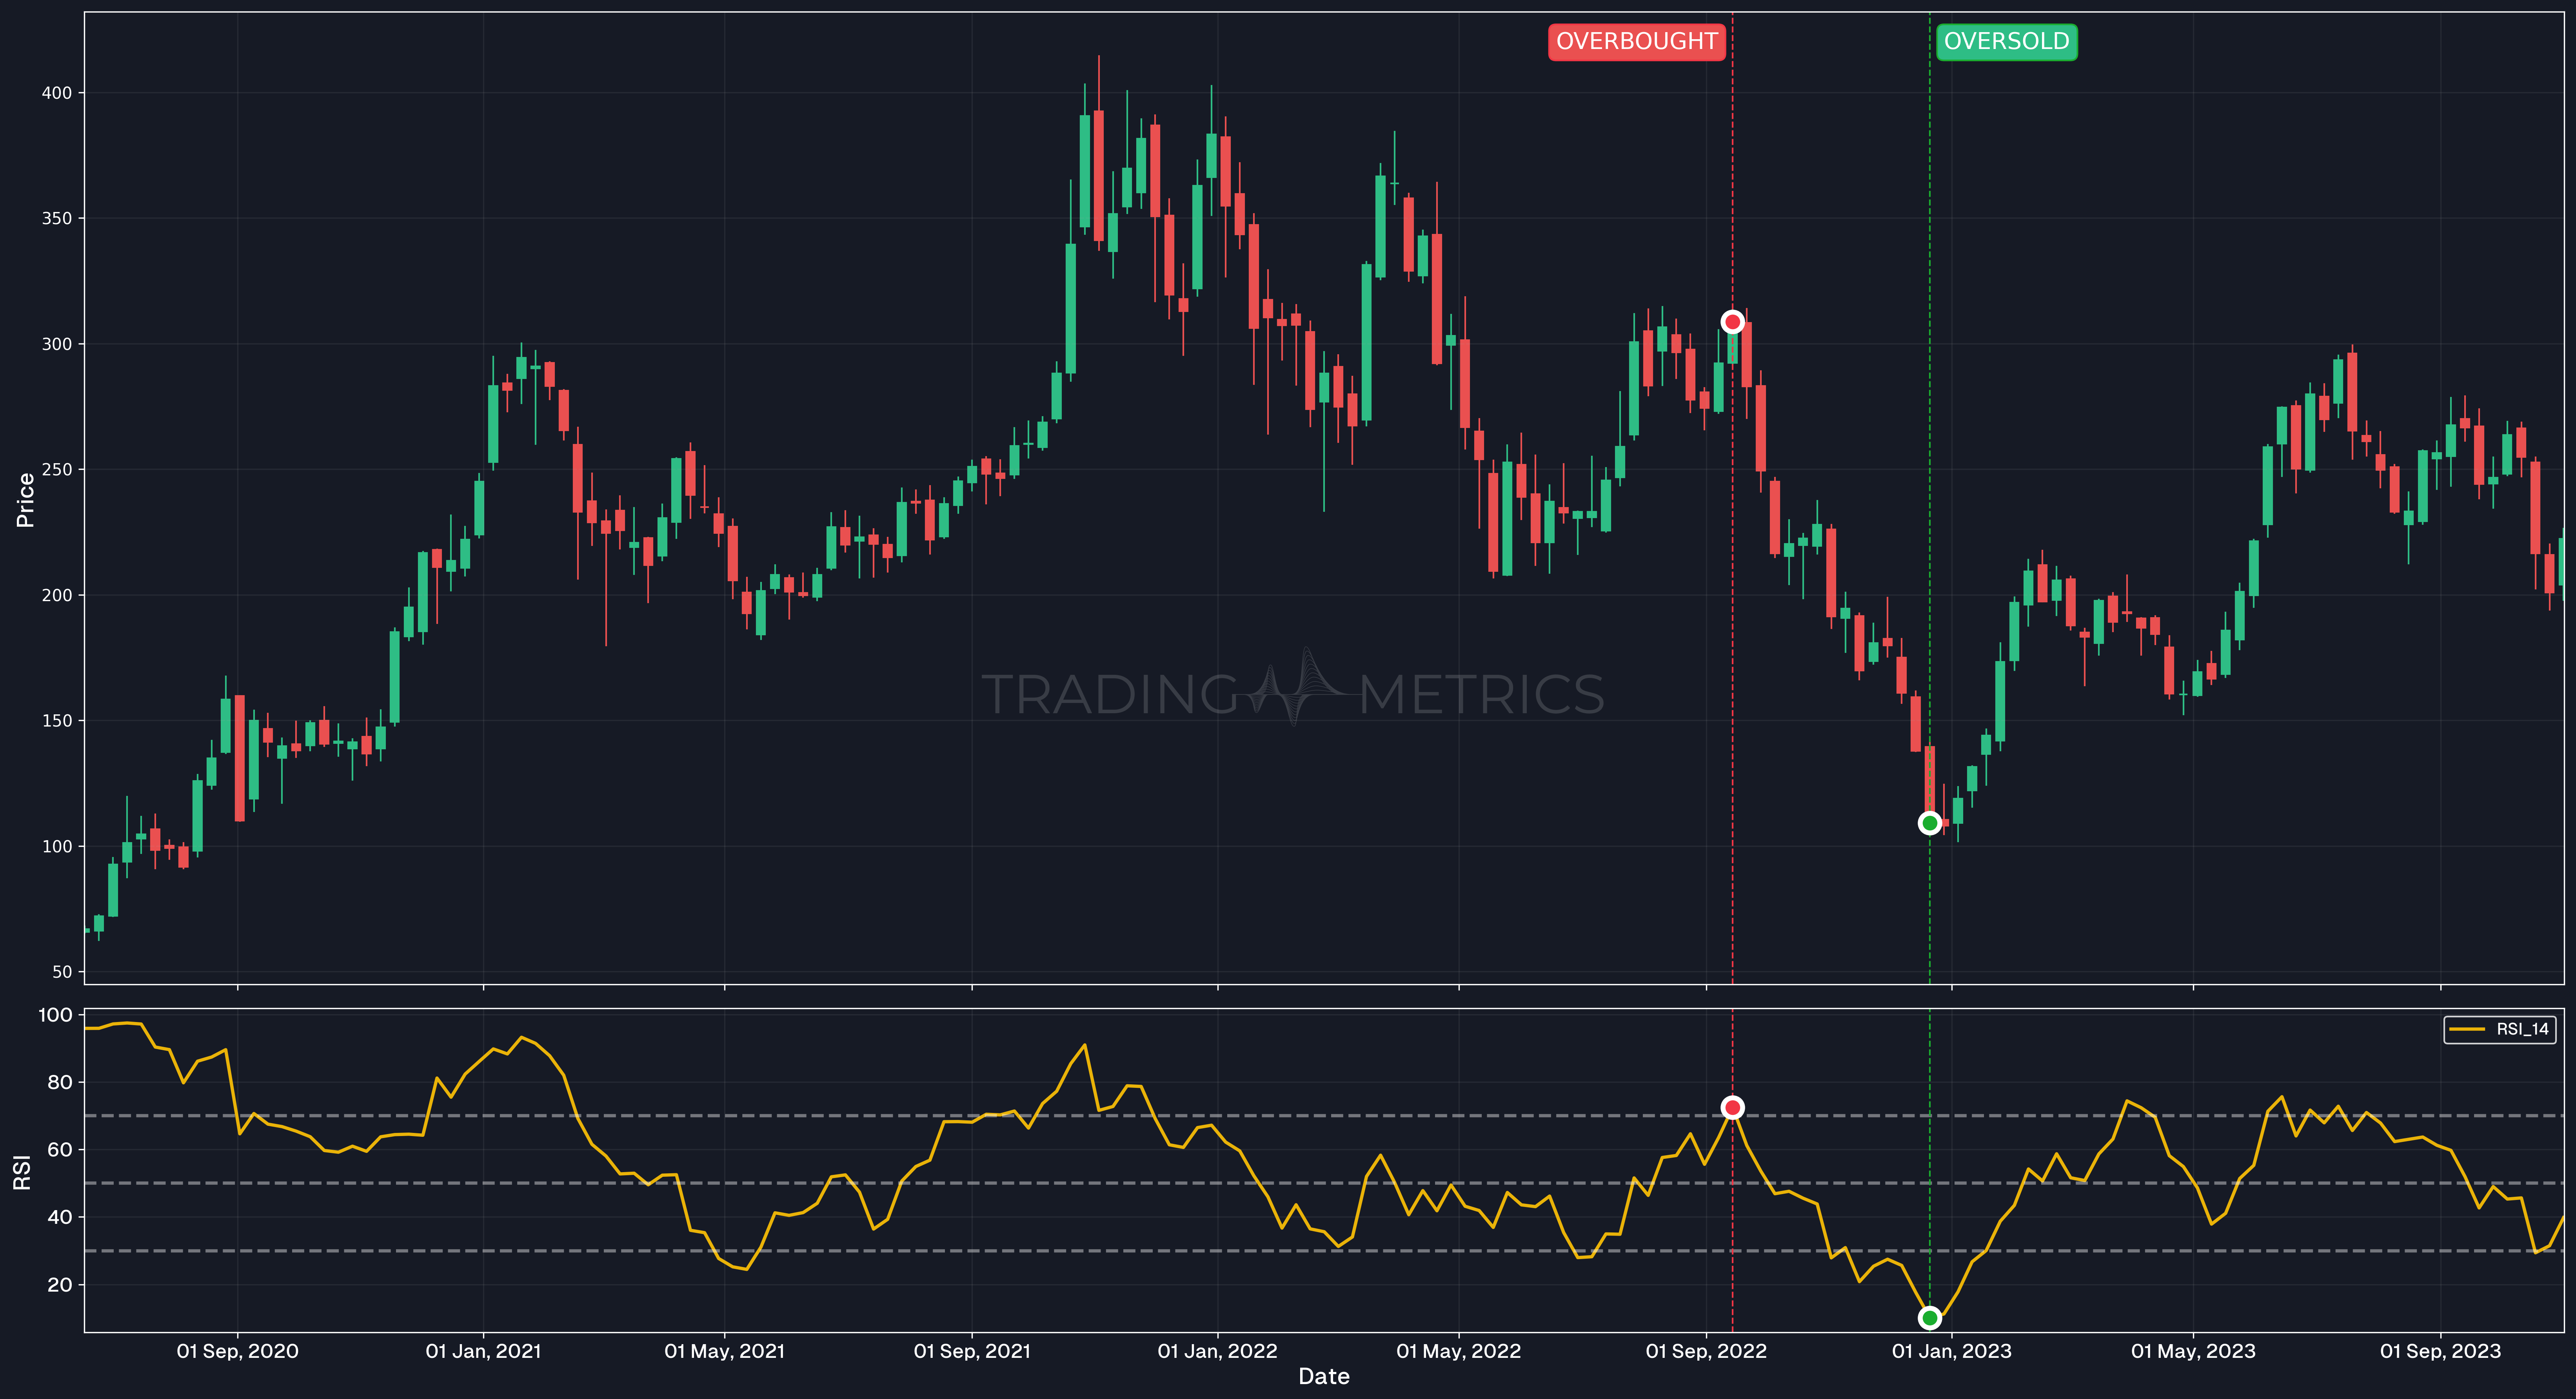Click the 150 price axis tick
Viewport: 2576px width, 1399px height.
pos(56,721)
